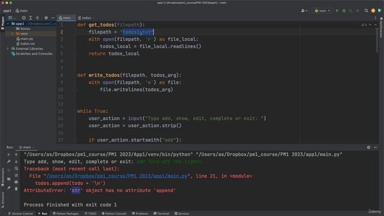
Task: Toggle Bookmarks tool window stripe
Action: click(2, 178)
